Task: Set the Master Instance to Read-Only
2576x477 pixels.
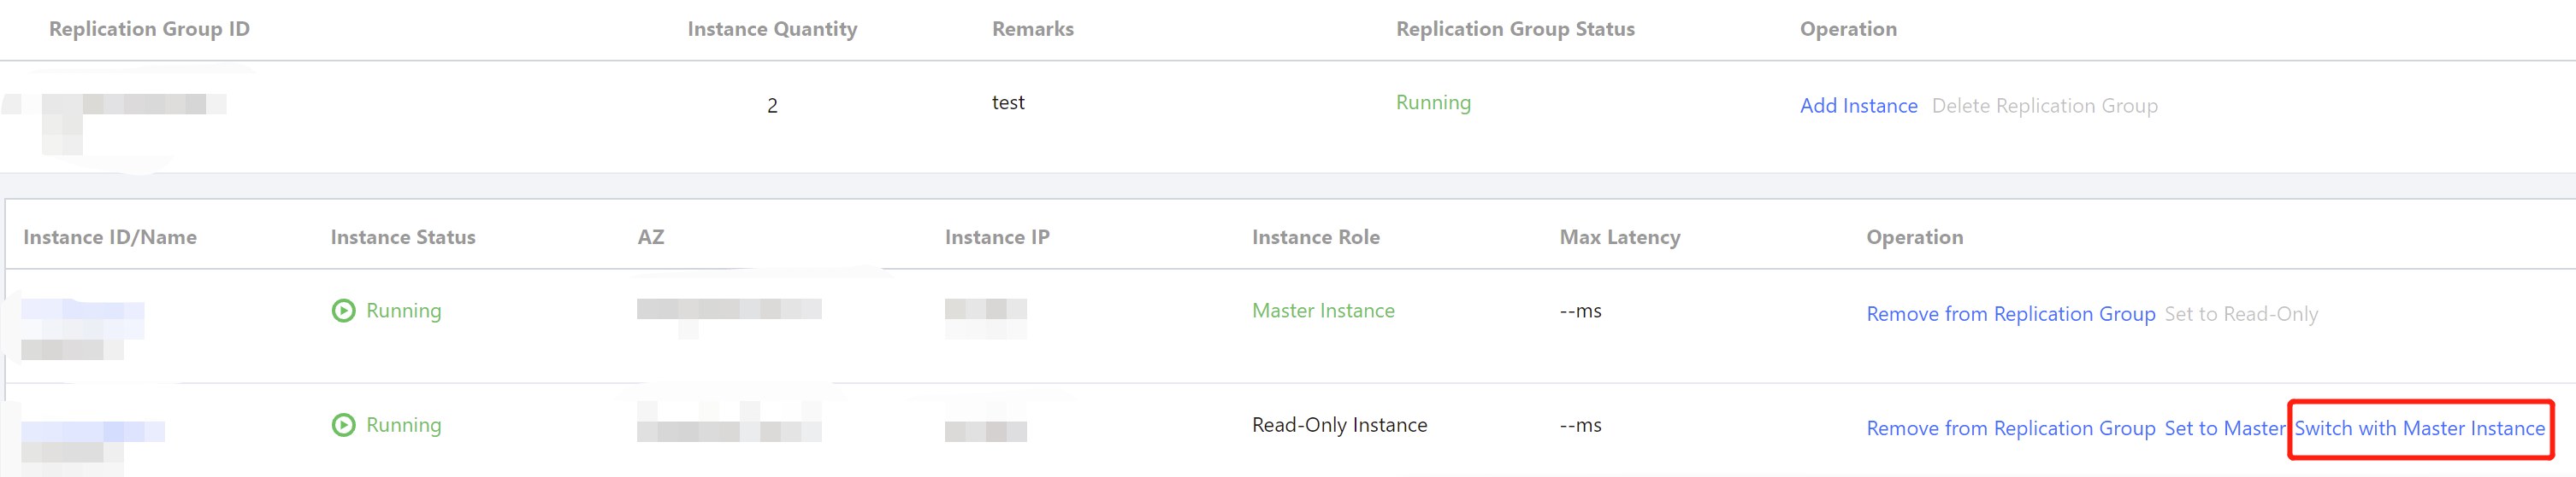Action: coord(2240,314)
